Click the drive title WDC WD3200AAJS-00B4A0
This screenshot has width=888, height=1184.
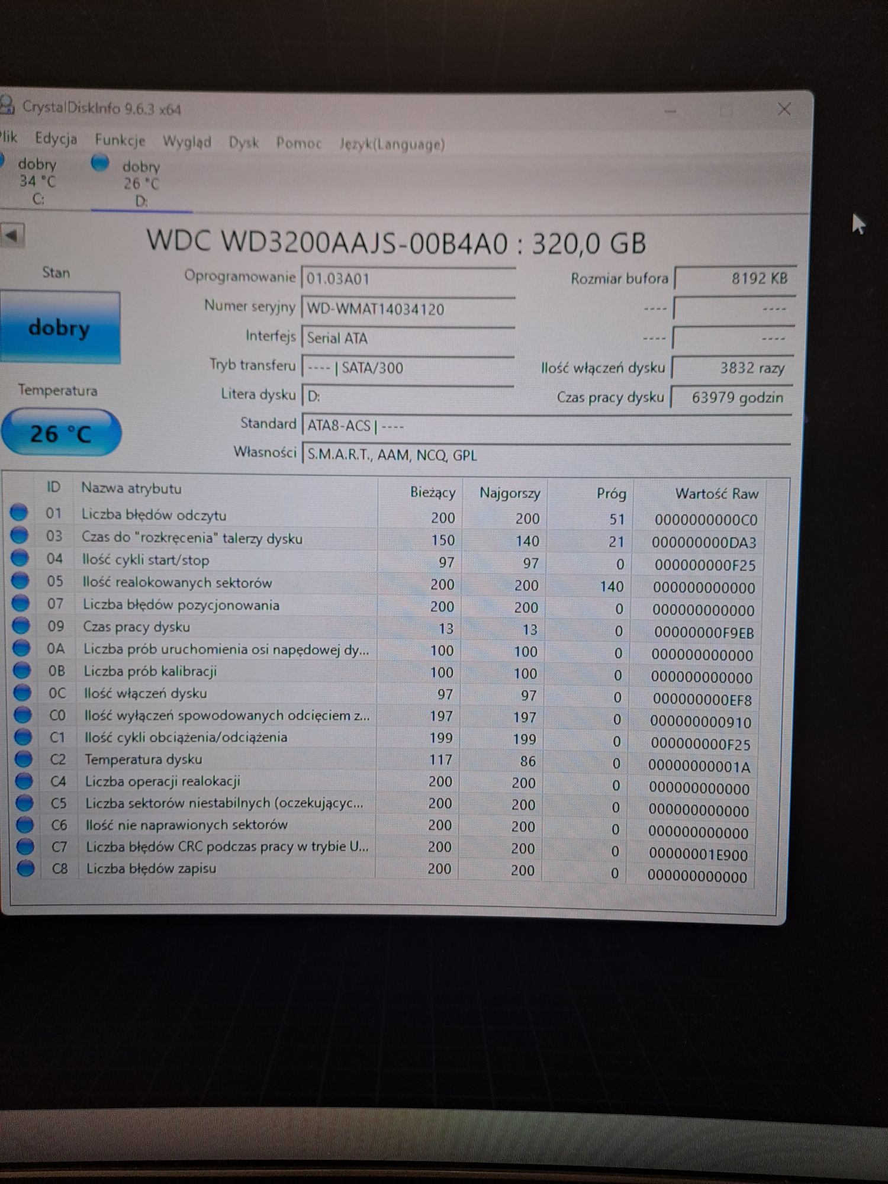pyautogui.click(x=327, y=242)
